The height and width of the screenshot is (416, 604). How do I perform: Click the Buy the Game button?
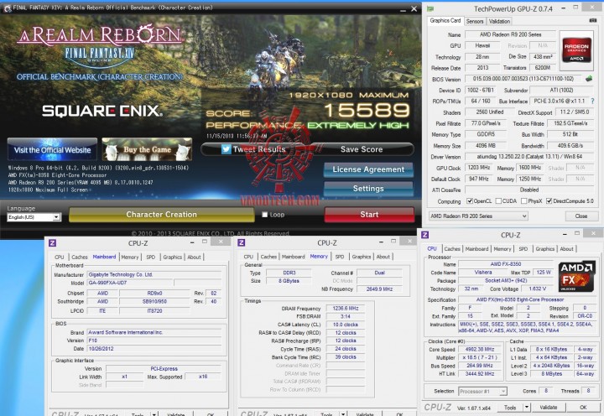coord(147,150)
